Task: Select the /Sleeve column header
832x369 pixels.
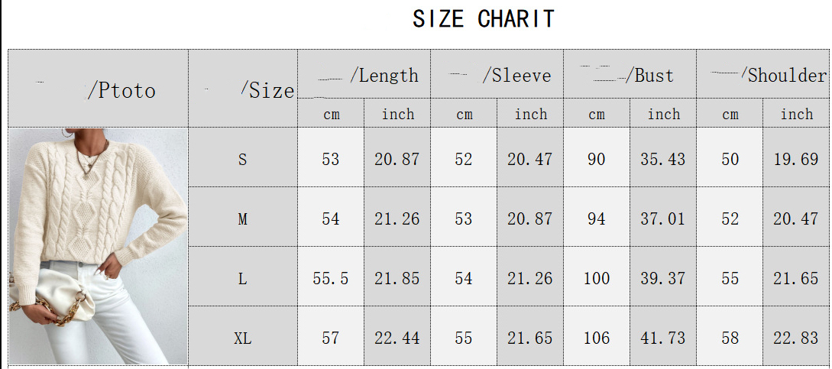Action: click(x=497, y=74)
